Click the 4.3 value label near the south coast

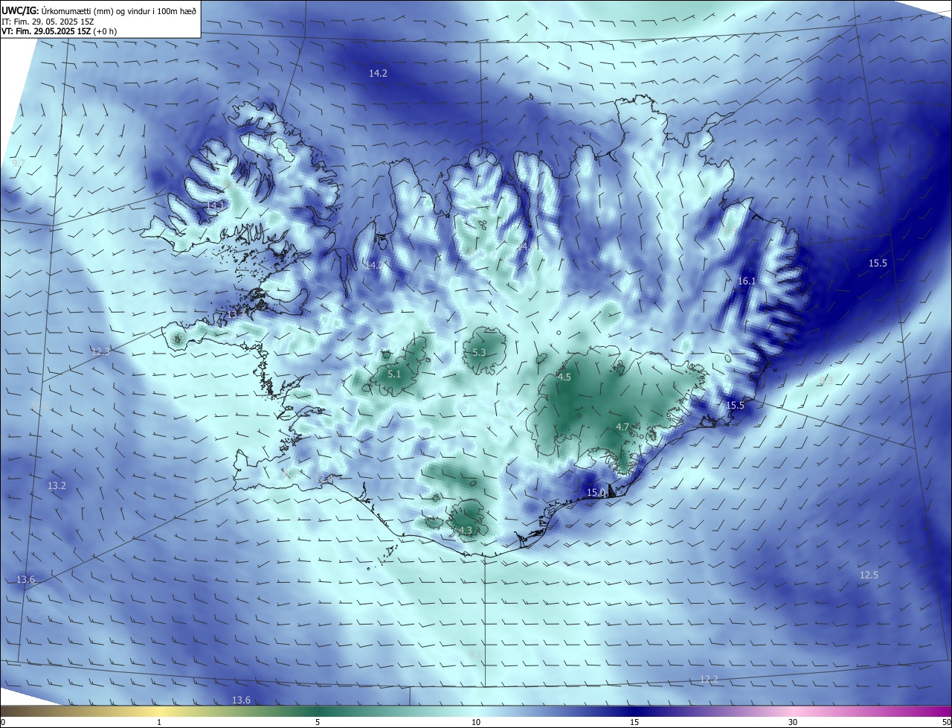(466, 531)
